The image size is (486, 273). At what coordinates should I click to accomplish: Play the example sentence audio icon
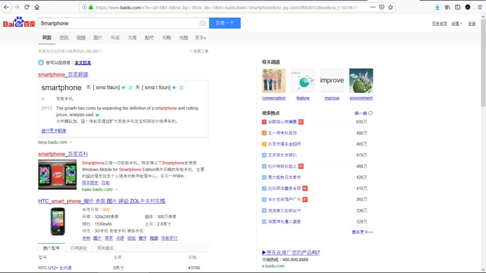click(97, 115)
